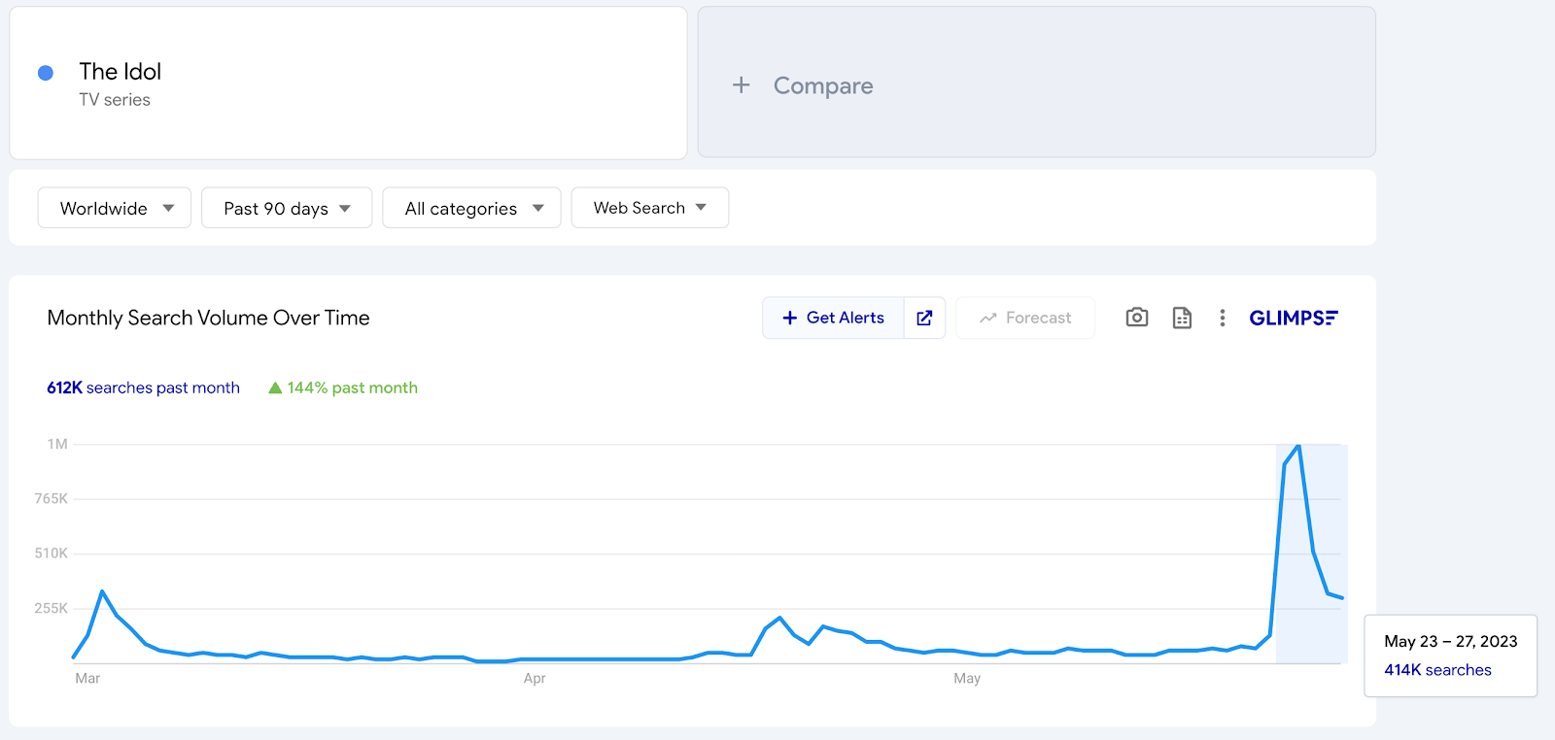Click the 1M y-axis label

pos(57,444)
